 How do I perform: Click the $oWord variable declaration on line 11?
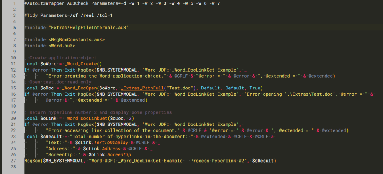pyautogui.click(x=48, y=64)
